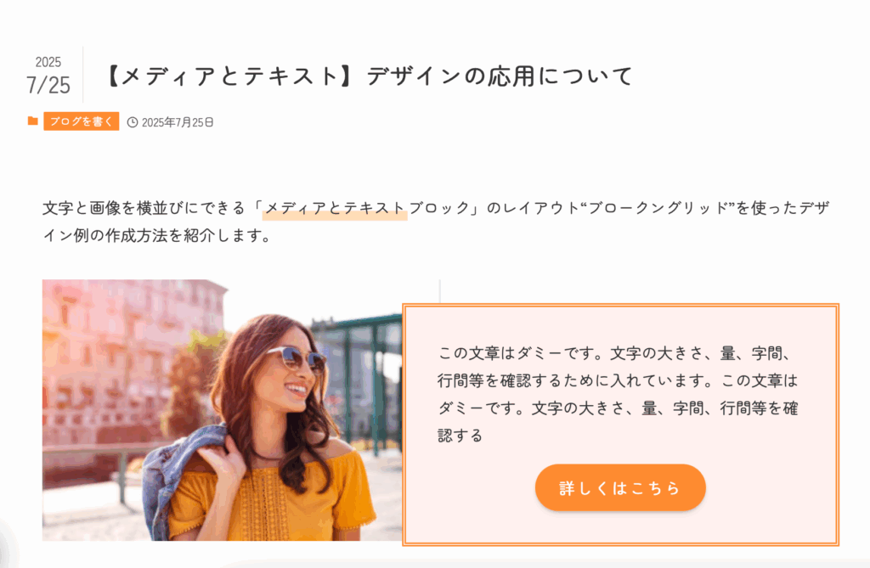Click the 詳しくはこちら button

(620, 487)
